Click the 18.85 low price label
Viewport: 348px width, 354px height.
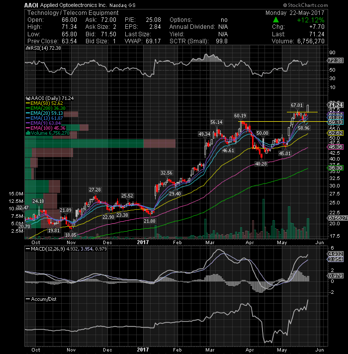click(x=71, y=235)
